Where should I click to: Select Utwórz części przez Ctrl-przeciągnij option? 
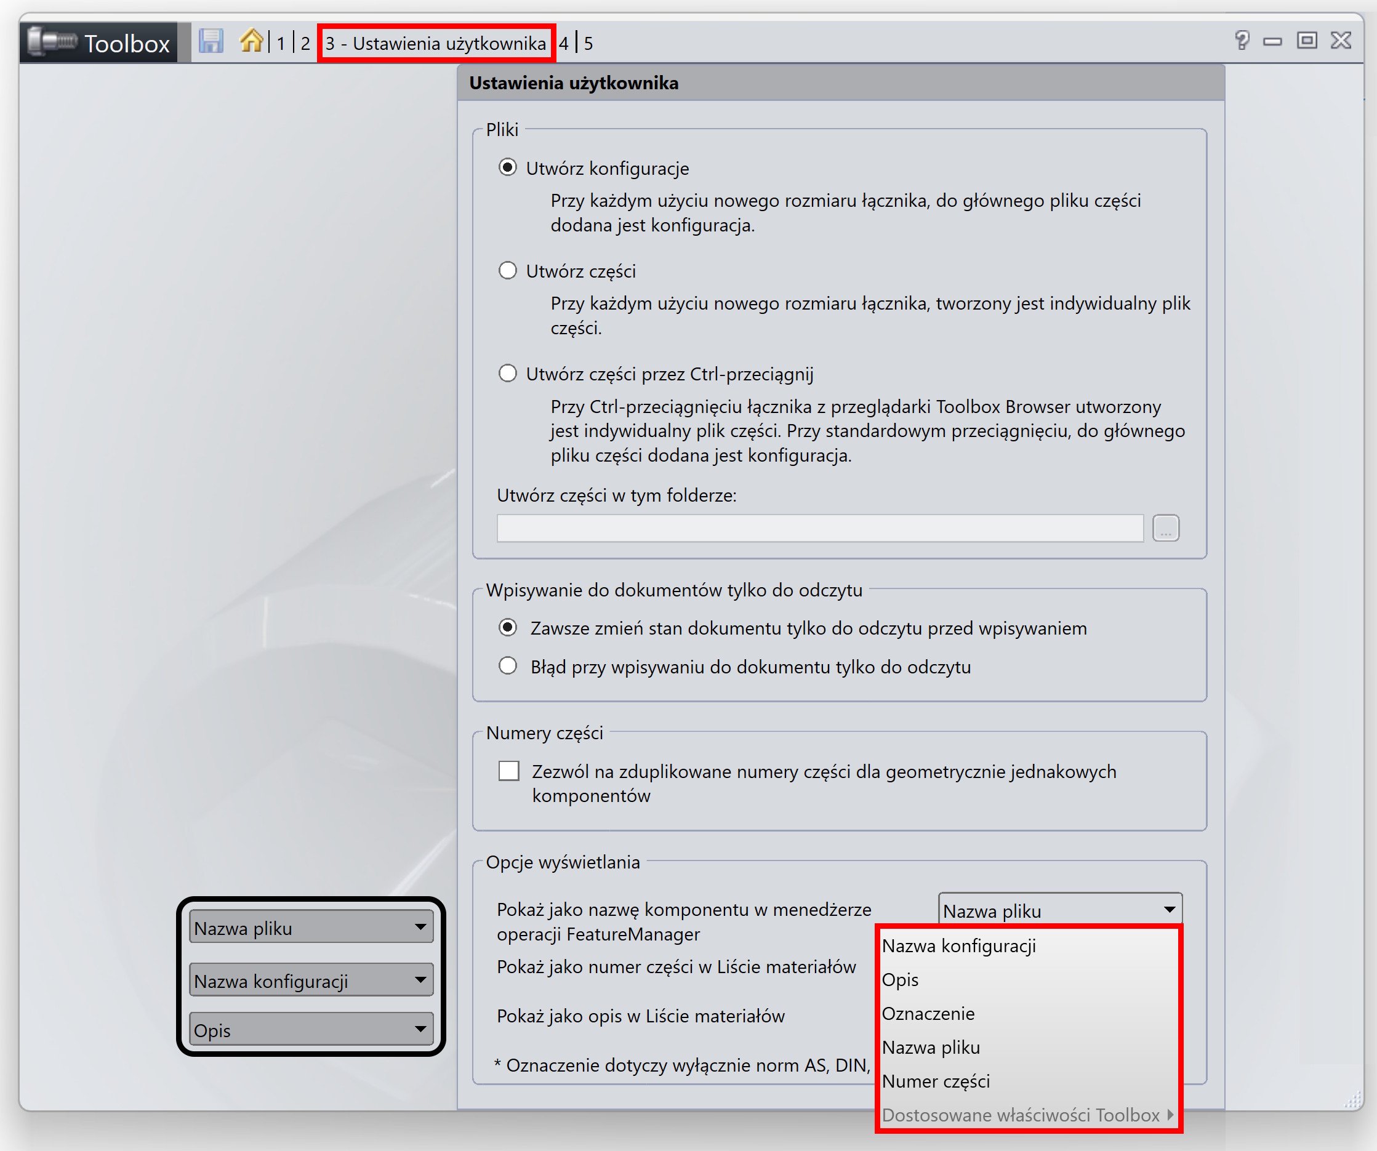point(507,373)
